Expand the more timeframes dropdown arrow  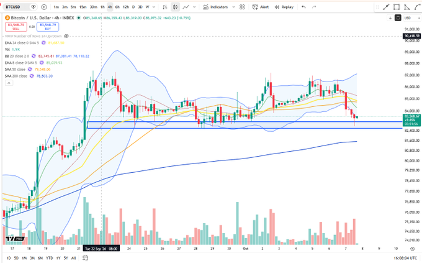pos(154,7)
